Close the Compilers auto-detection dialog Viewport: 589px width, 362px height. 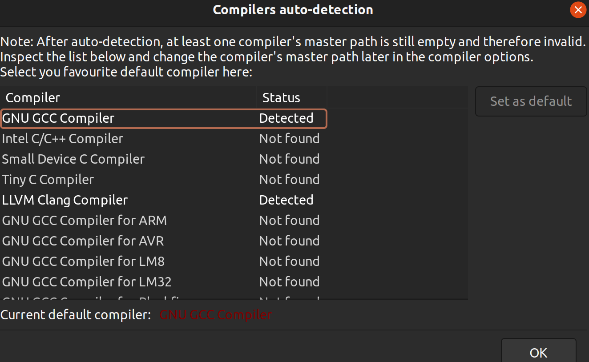(x=578, y=10)
